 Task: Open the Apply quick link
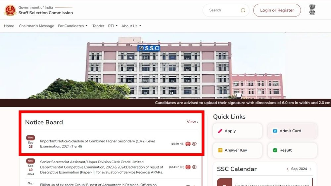[237, 131]
